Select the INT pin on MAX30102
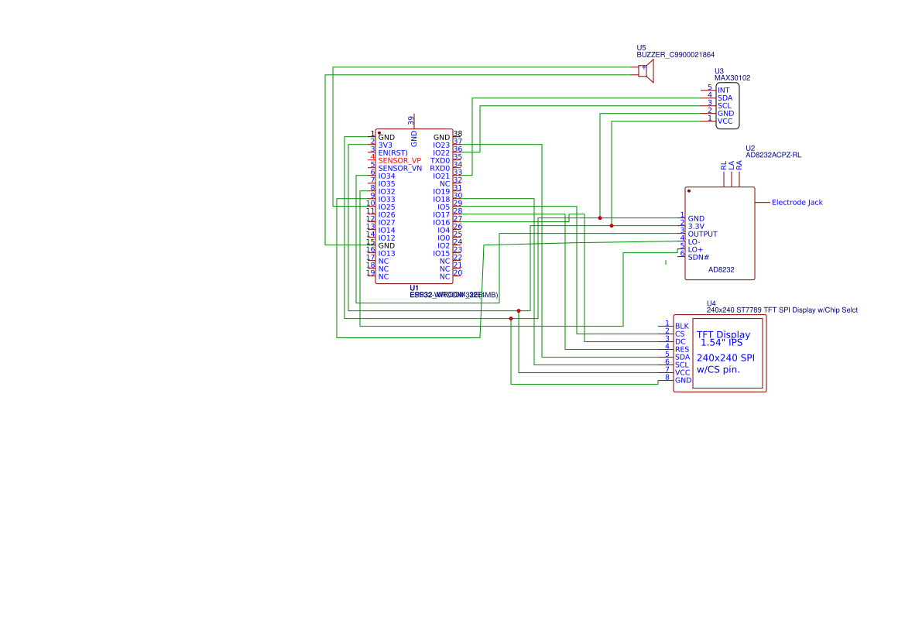 coord(723,90)
